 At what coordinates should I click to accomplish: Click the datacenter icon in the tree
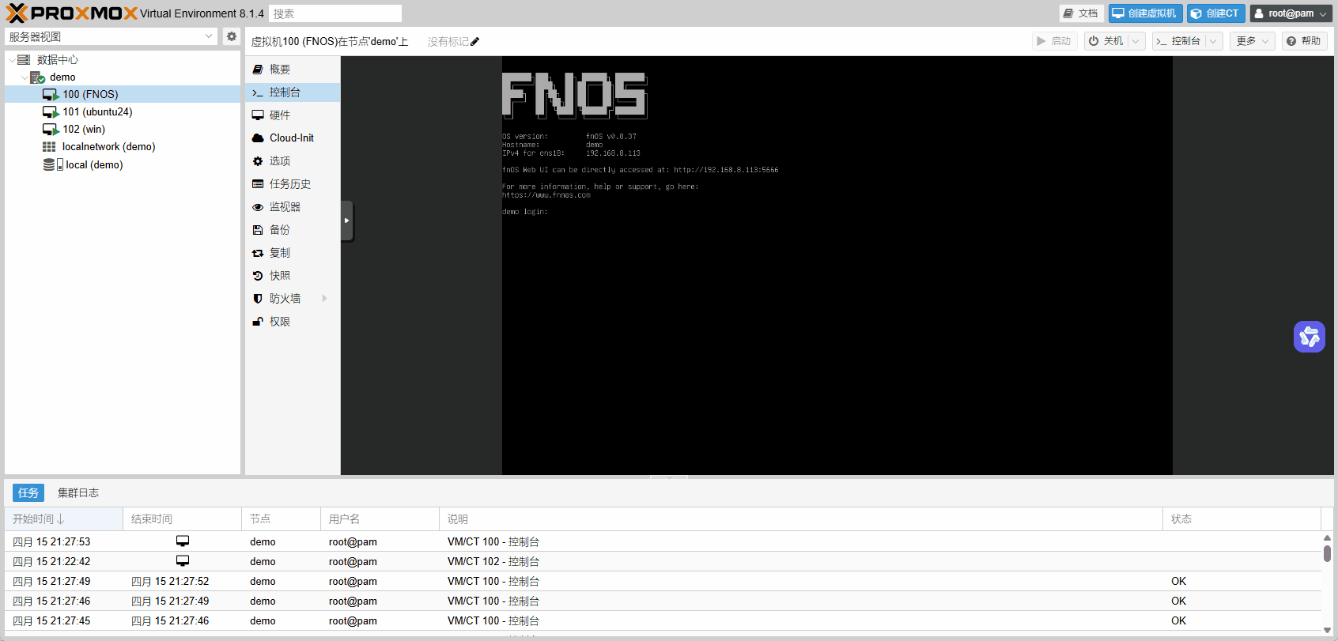click(24, 60)
